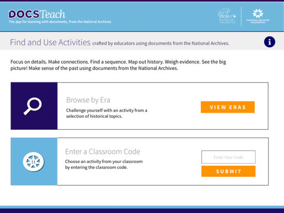Click the classroom wheel icon
Viewport: 284px width, 213px height.
[33, 162]
